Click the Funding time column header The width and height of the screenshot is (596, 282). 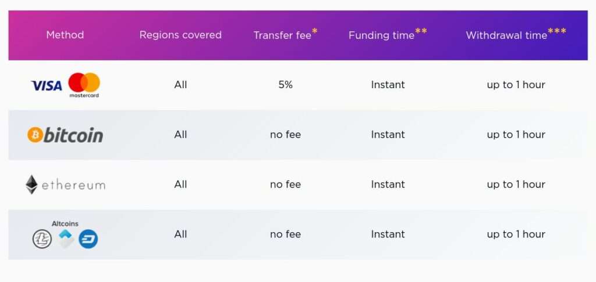point(381,35)
